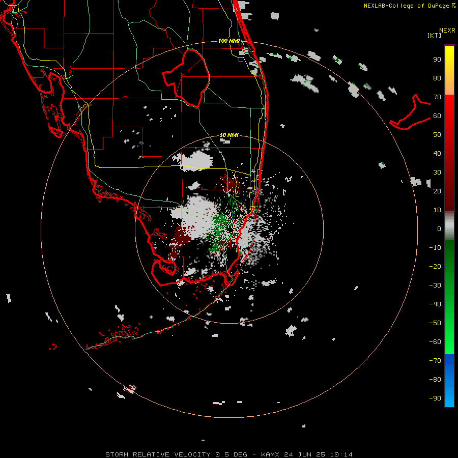Click the 10:14 timestamp
The image size is (458, 458).
point(341,454)
